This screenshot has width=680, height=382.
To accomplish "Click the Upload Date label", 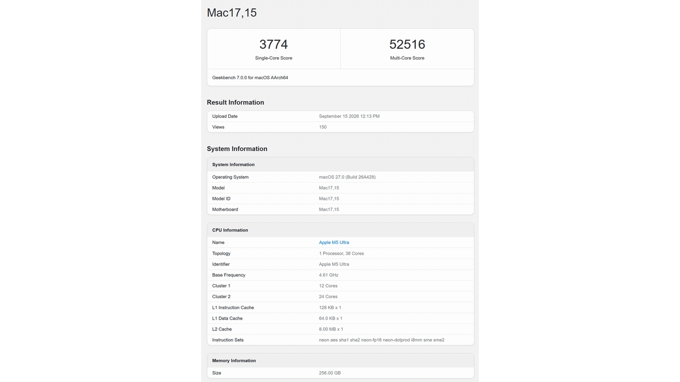I will pyautogui.click(x=225, y=116).
